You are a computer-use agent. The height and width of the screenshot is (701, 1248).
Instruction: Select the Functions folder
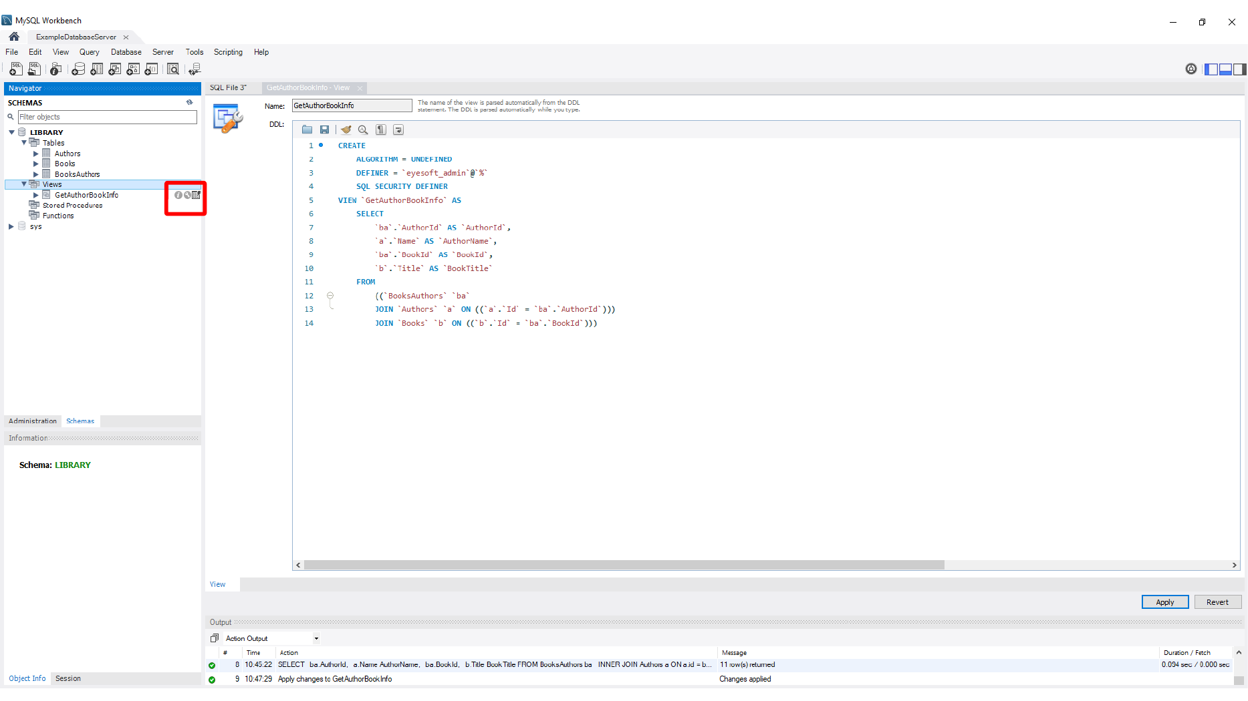58,216
